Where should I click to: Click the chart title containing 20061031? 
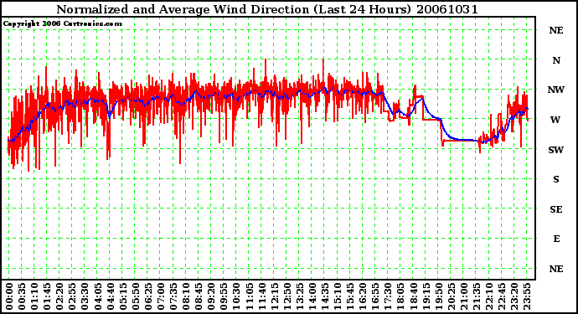tap(267, 9)
